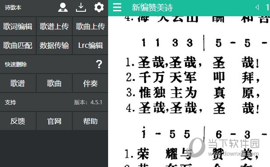Click the 支持 section label
This screenshot has height=167, width=270.
(x=10, y=102)
